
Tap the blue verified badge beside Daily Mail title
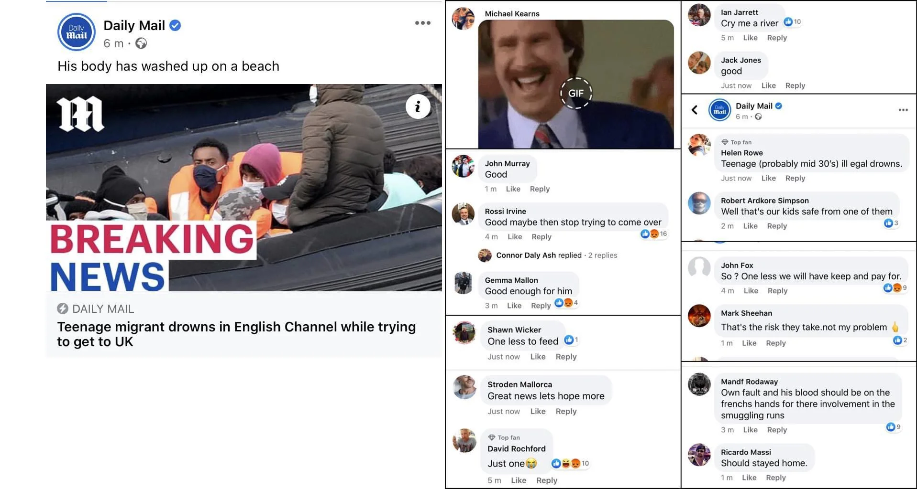point(176,25)
